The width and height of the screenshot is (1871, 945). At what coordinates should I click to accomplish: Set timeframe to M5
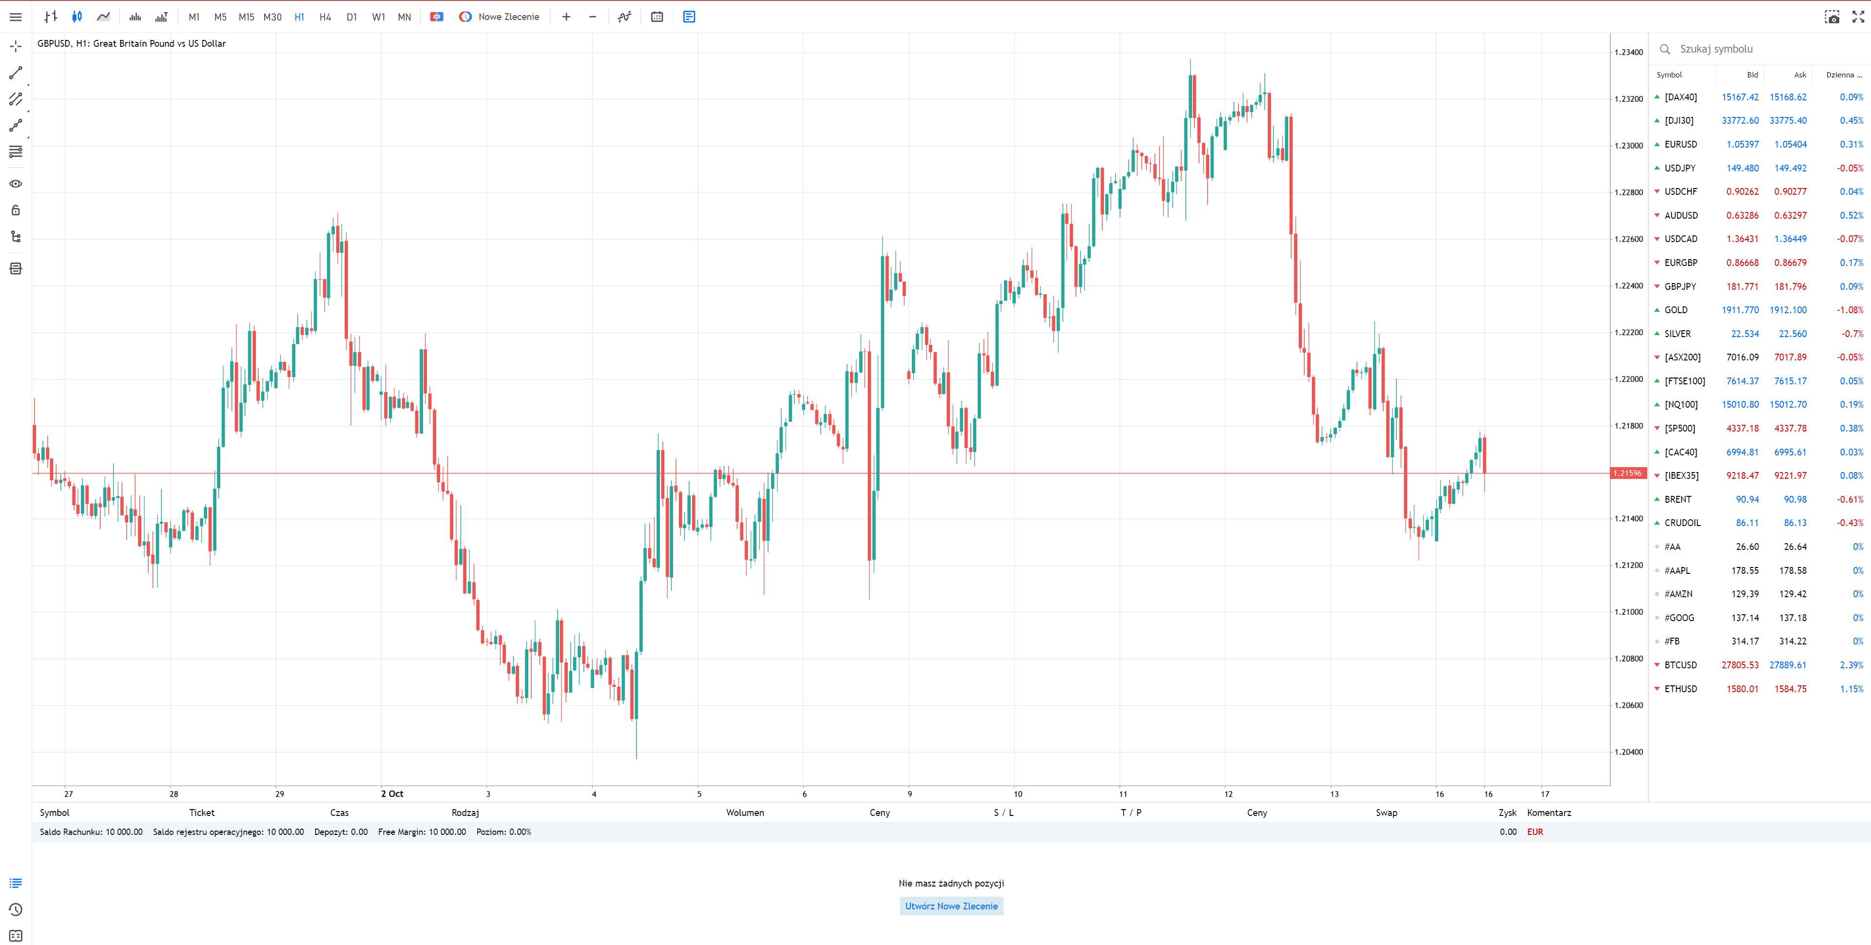point(220,17)
